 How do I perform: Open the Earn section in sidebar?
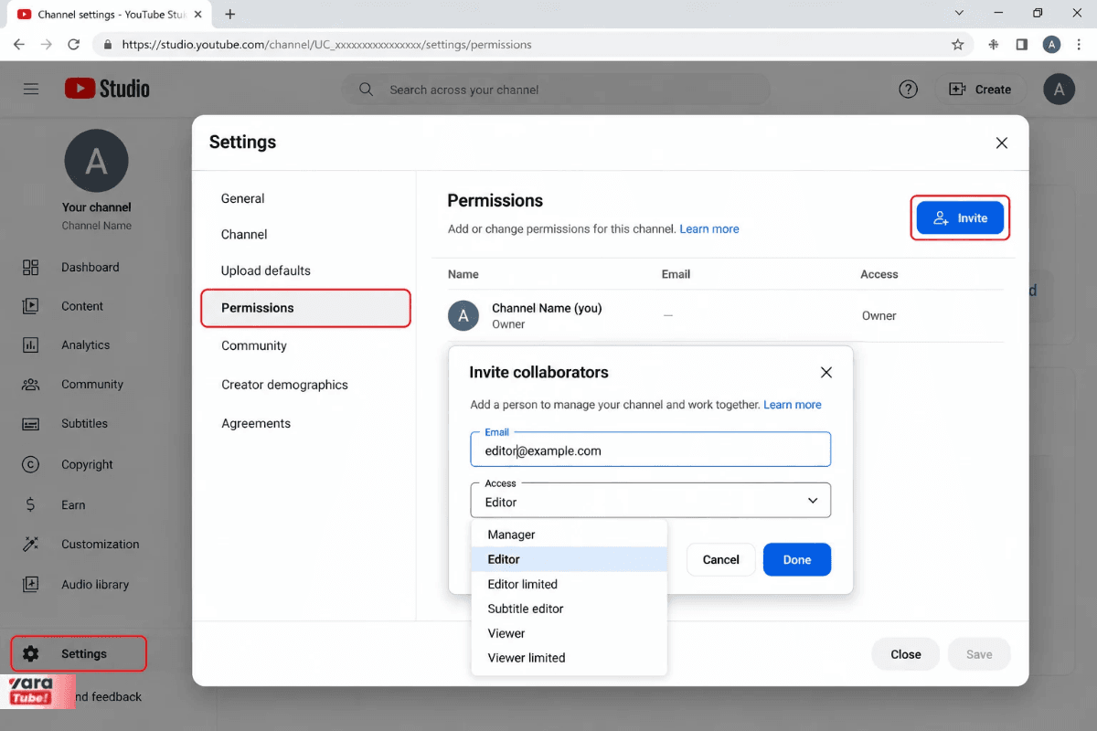click(x=53, y=505)
